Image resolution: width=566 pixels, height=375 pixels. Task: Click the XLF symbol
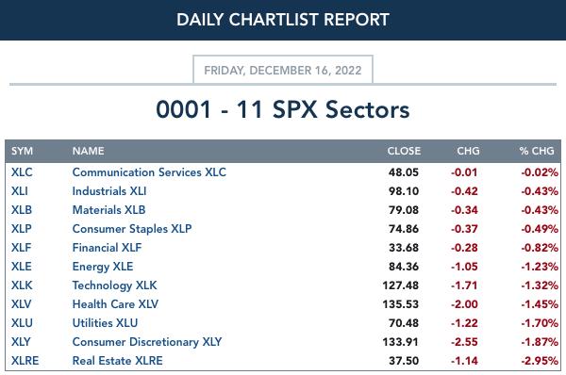tap(22, 248)
